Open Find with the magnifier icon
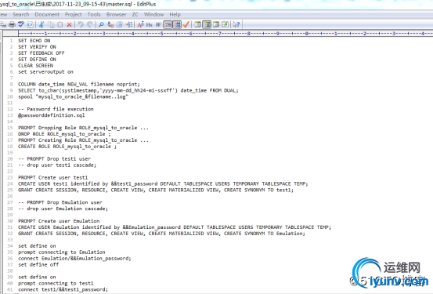The image size is (433, 294). pyautogui.click(x=101, y=24)
